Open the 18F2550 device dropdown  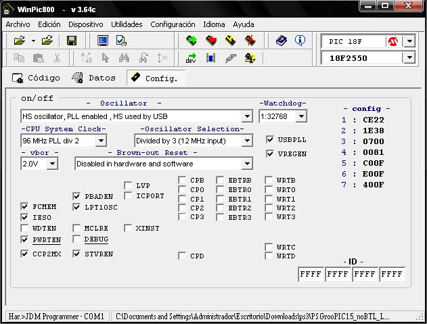pyautogui.click(x=409, y=59)
